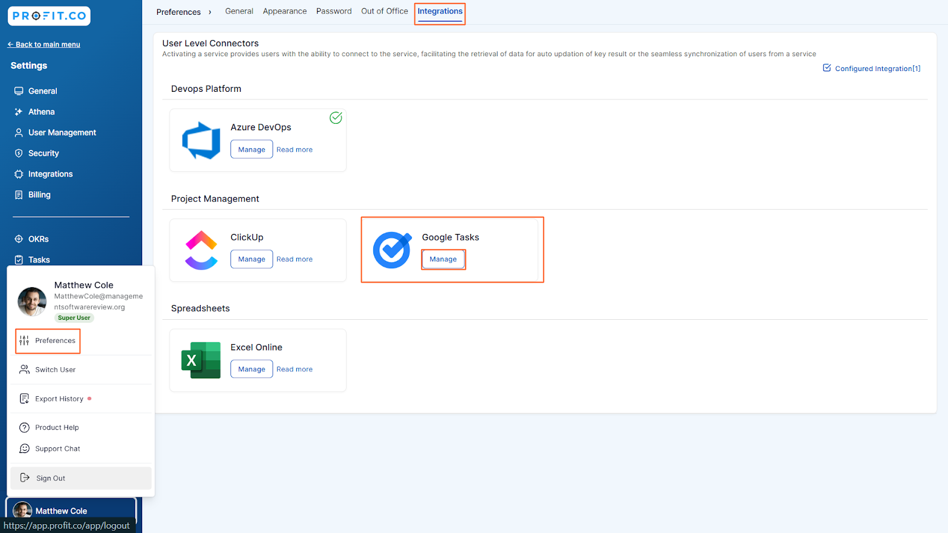
Task: Manage the Azure DevOps integration
Action: (x=252, y=149)
